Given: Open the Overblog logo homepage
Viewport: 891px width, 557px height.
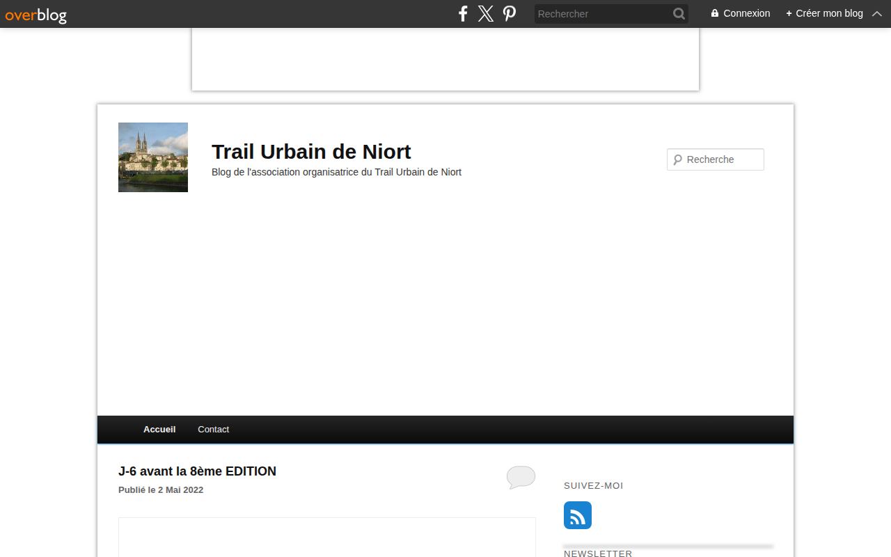Looking at the screenshot, I should pyautogui.click(x=36, y=14).
